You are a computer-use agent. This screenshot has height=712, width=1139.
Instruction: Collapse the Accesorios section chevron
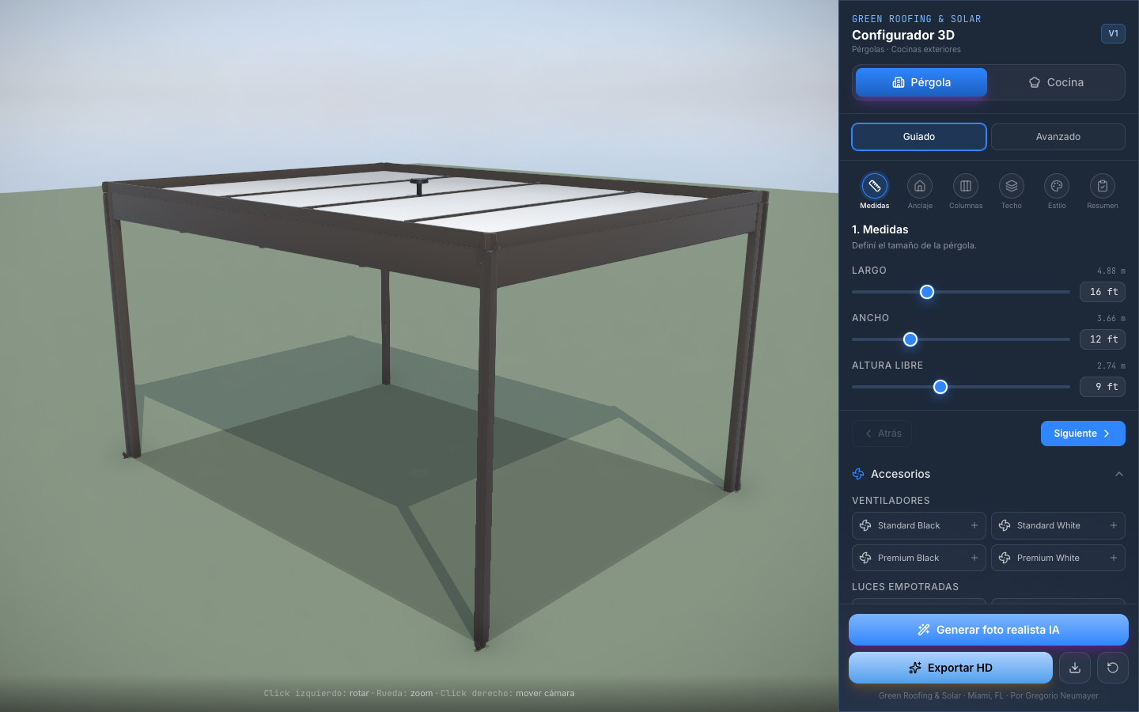coord(1119,474)
